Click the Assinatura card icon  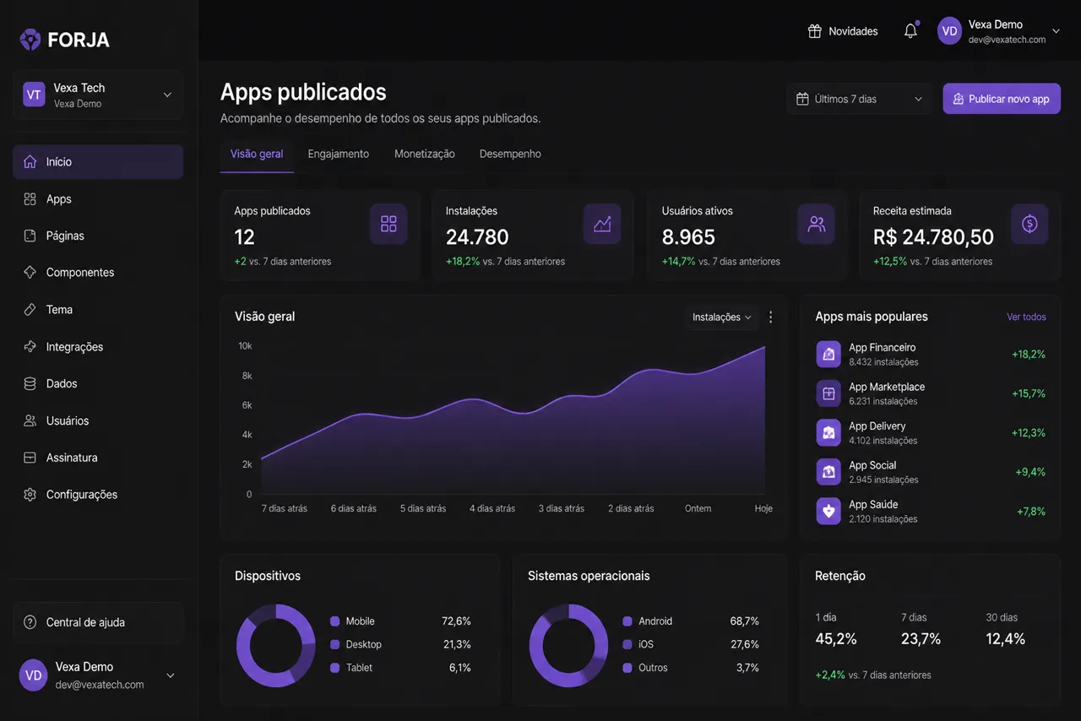(x=30, y=458)
